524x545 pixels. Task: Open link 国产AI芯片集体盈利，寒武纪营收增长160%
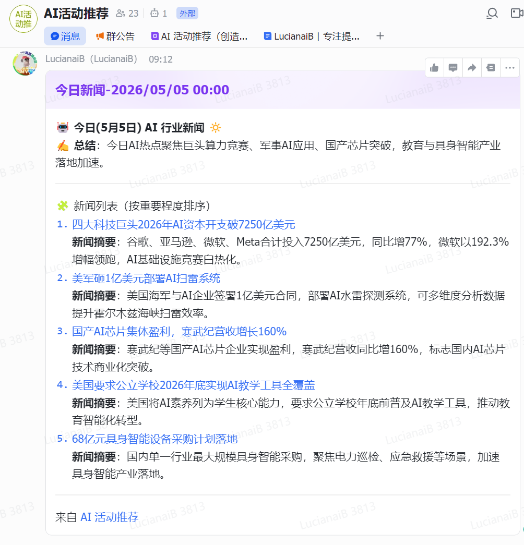point(179,332)
